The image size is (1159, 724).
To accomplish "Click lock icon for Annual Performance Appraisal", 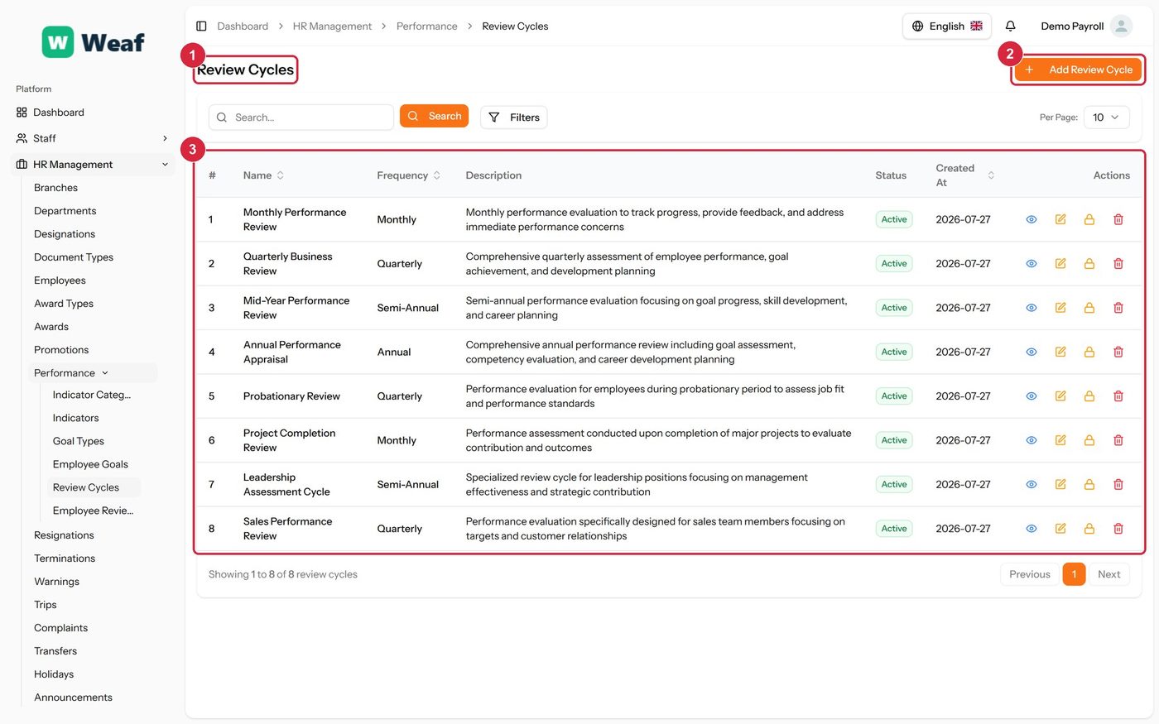I will coord(1089,352).
